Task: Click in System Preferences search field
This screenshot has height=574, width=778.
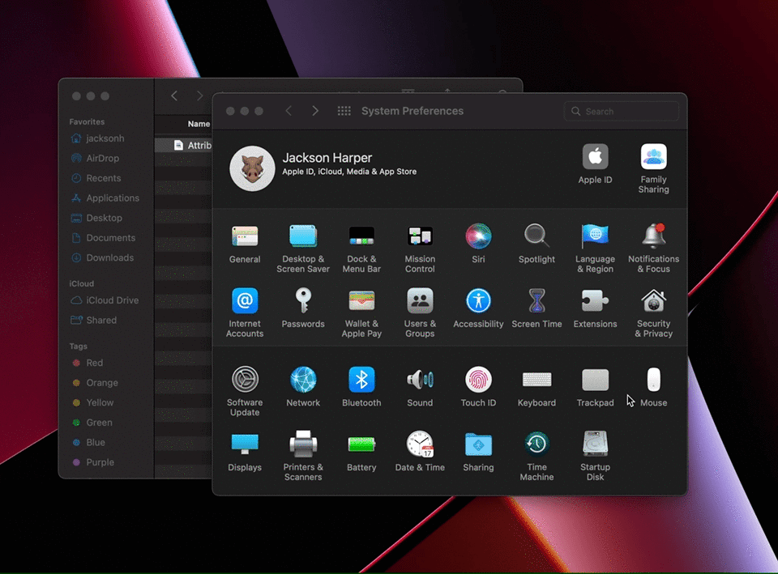Action: coord(622,112)
